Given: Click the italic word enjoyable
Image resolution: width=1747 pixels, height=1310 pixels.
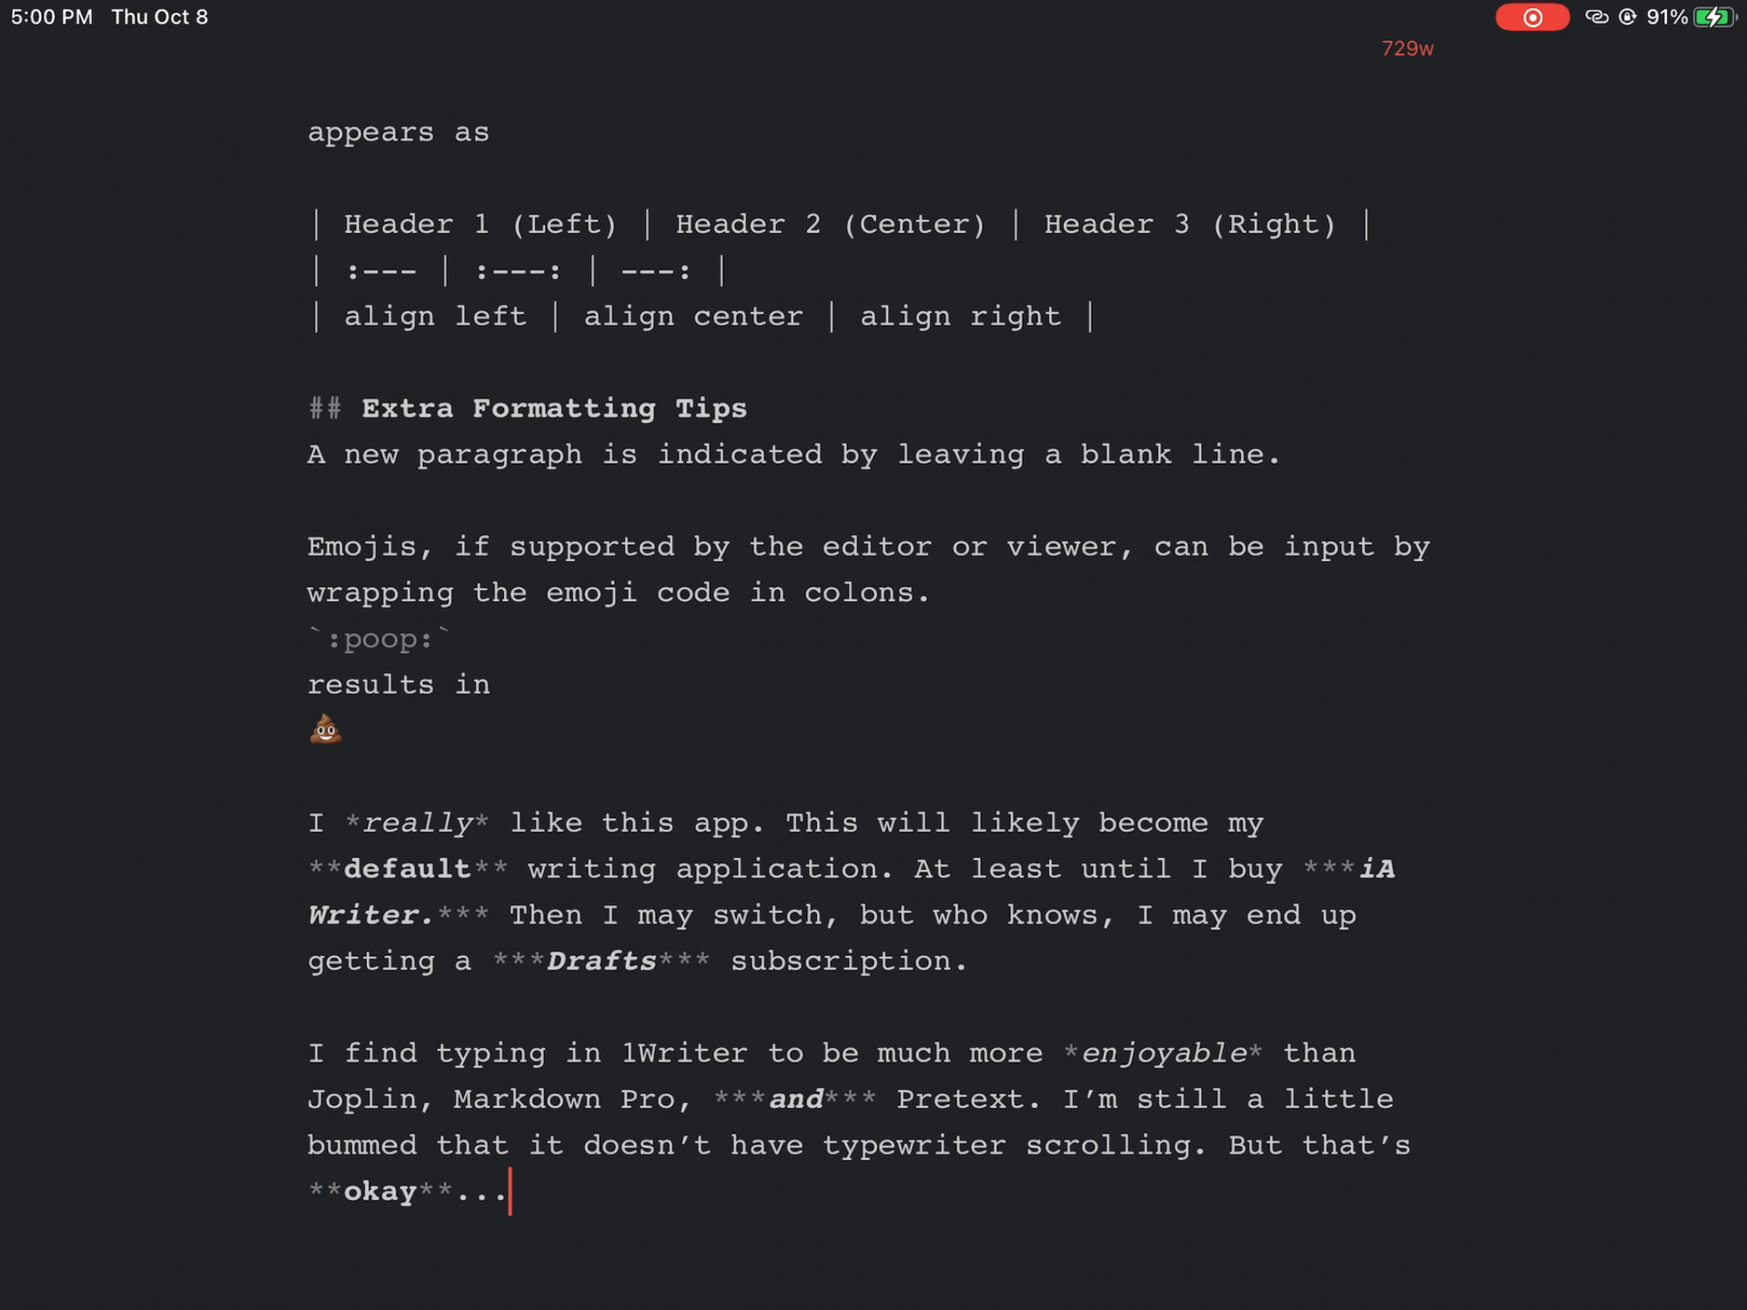Looking at the screenshot, I should point(1164,1053).
